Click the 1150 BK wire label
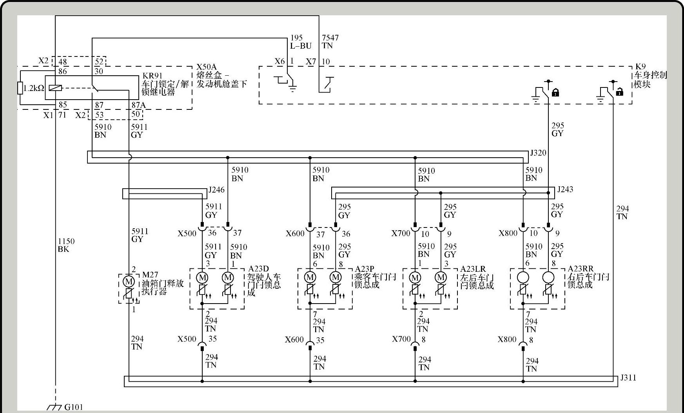 coord(66,245)
